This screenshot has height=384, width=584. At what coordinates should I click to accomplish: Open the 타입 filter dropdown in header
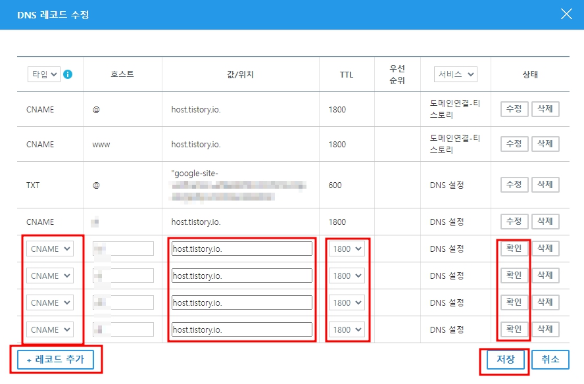[x=44, y=74]
